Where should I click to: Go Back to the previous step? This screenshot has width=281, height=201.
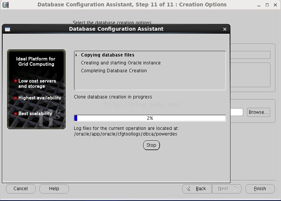(x=197, y=189)
